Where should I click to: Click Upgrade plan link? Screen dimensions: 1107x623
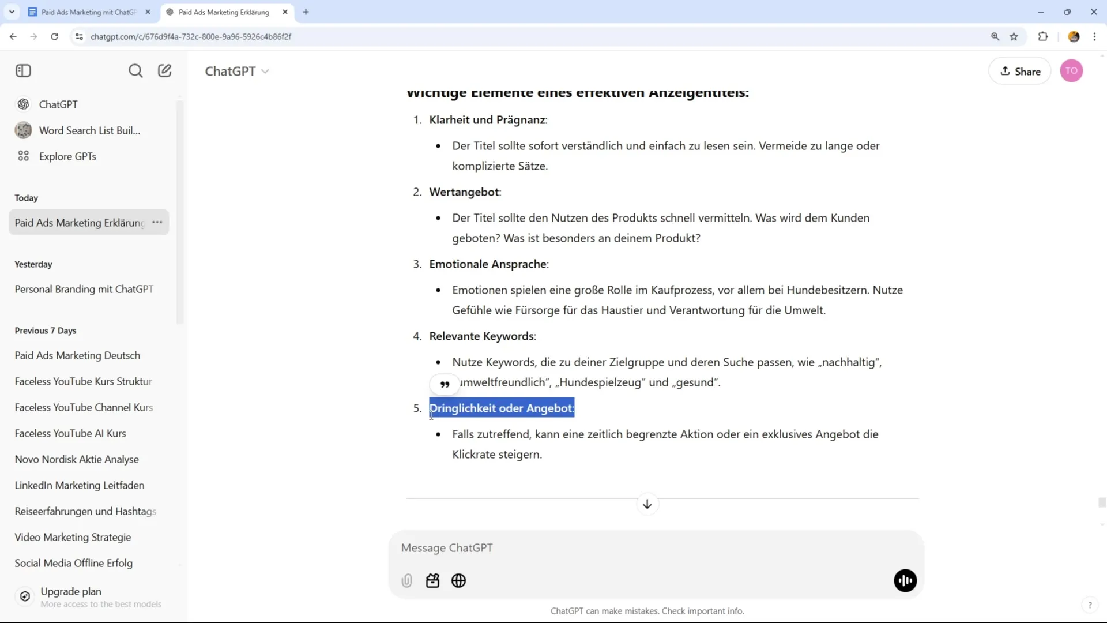71,591
